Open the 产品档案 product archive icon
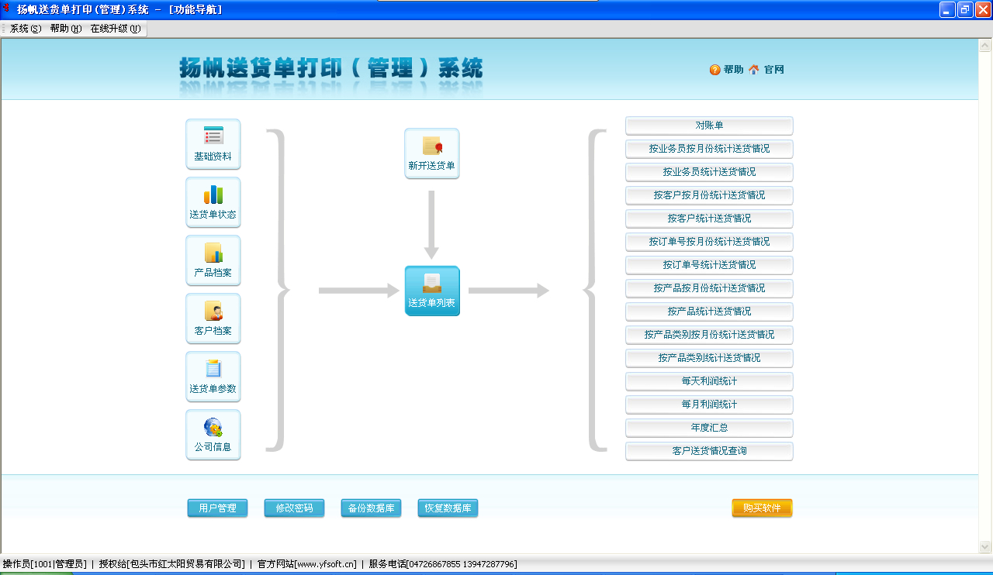Screen dimensions: 993x575 click(x=213, y=260)
